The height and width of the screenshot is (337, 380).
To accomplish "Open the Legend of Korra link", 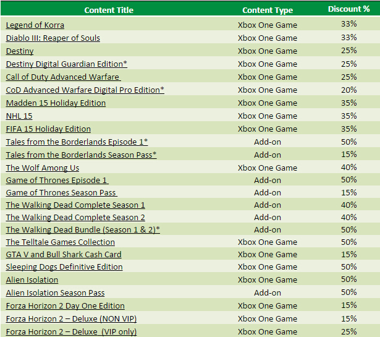I will tap(35, 25).
